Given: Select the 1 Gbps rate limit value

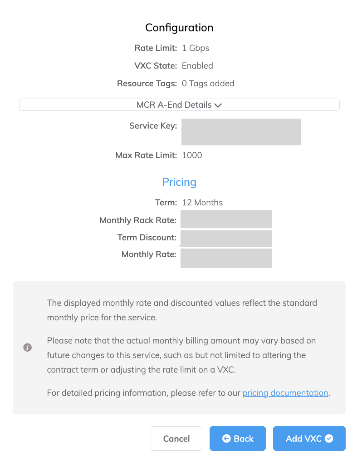Looking at the screenshot, I should tap(196, 48).
